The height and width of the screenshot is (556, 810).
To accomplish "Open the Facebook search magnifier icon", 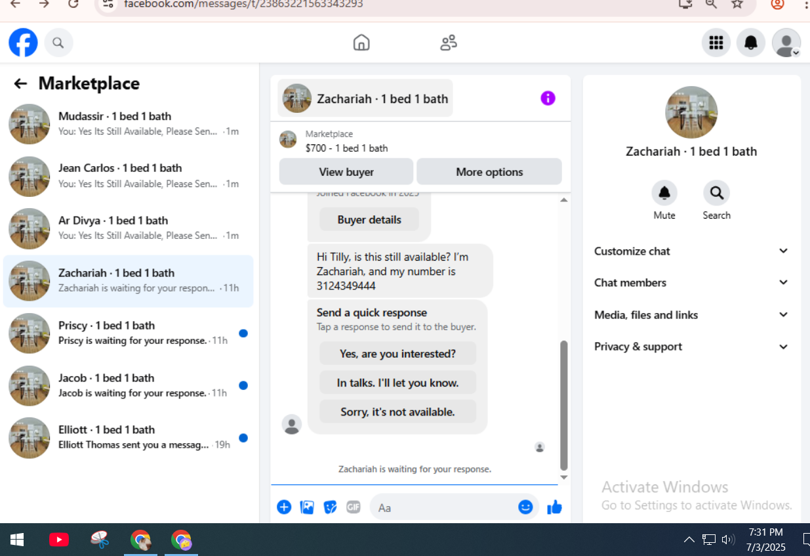I will (x=58, y=43).
